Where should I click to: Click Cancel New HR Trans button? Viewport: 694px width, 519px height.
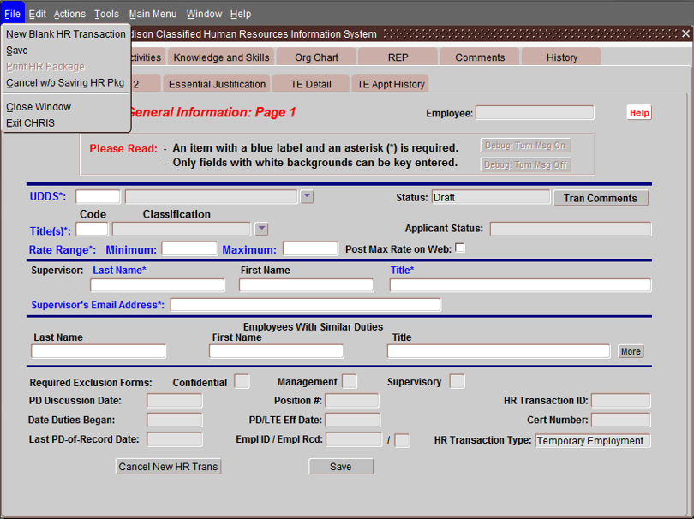168,467
